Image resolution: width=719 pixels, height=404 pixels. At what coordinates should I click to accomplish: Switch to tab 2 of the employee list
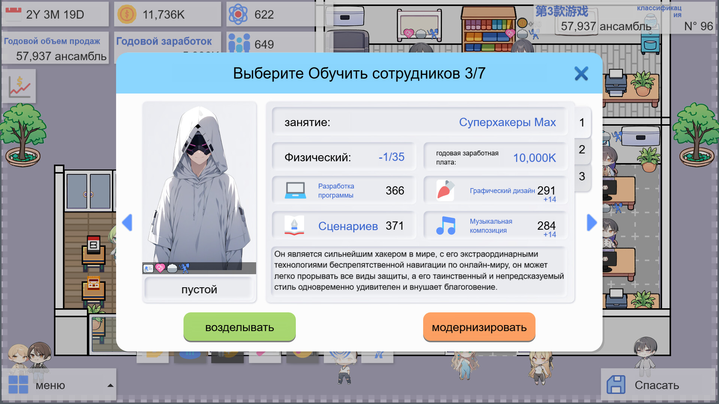[581, 150]
